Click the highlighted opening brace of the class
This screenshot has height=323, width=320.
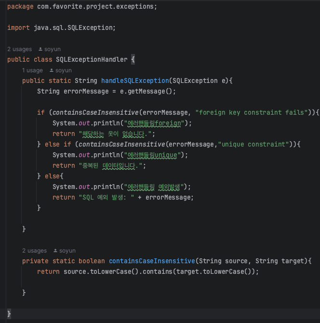click(133, 59)
